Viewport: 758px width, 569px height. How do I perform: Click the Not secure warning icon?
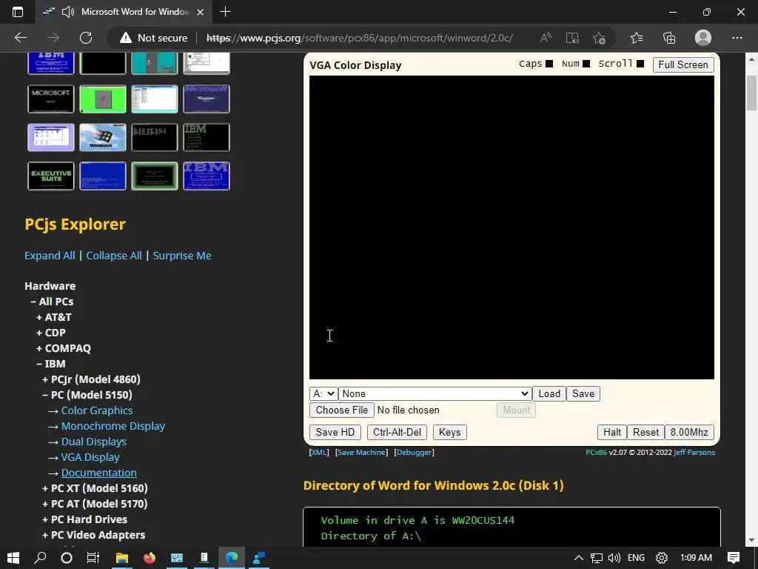tap(126, 38)
